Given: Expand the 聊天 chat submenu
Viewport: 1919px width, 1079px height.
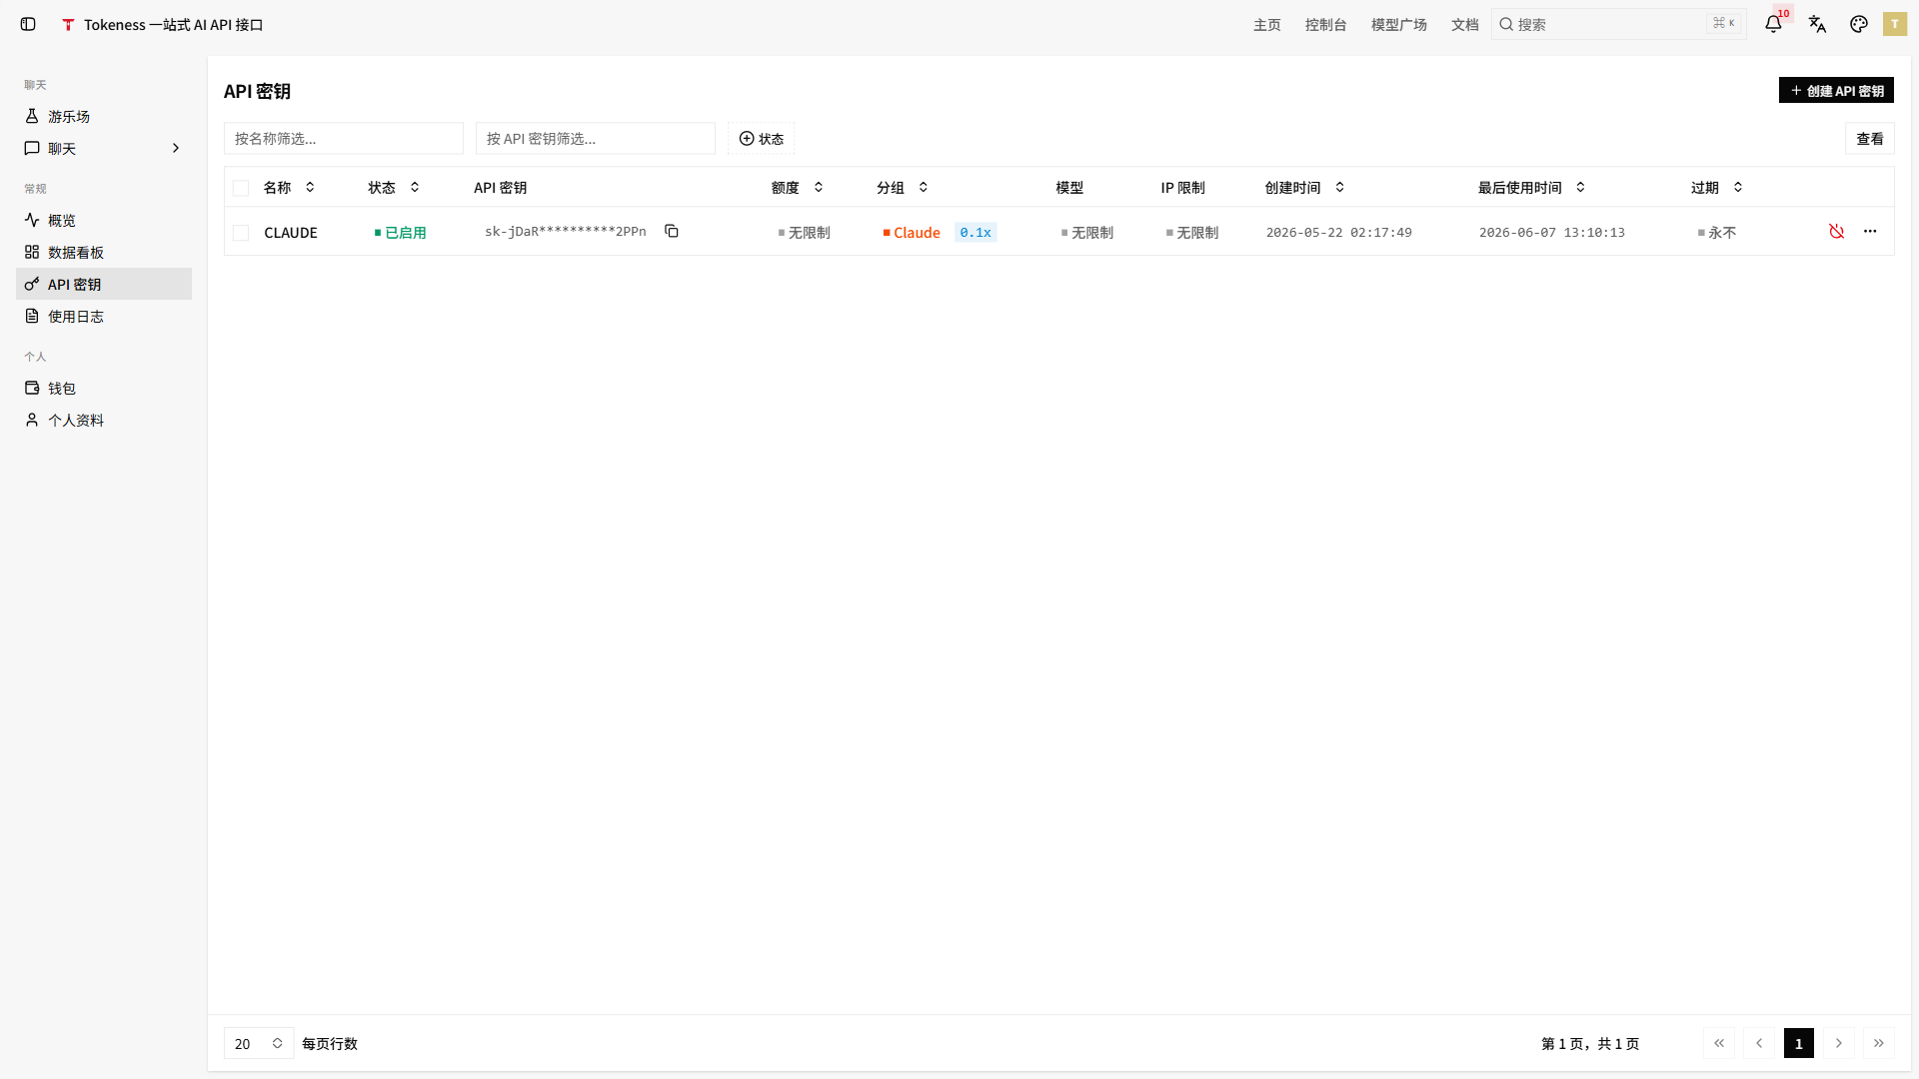Looking at the screenshot, I should pos(104,148).
